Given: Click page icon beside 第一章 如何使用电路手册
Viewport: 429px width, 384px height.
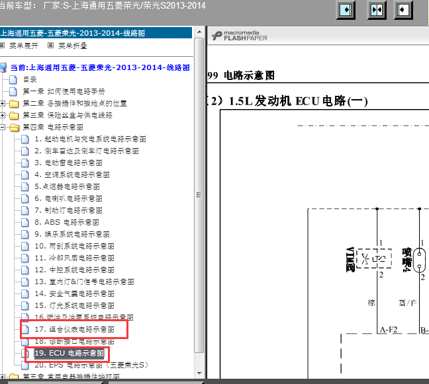Looking at the screenshot, I should click(x=13, y=91).
